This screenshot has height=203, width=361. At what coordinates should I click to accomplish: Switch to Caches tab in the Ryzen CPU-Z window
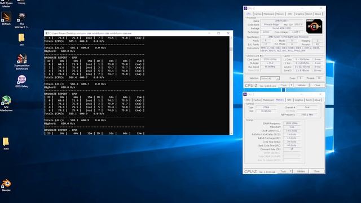(257, 14)
